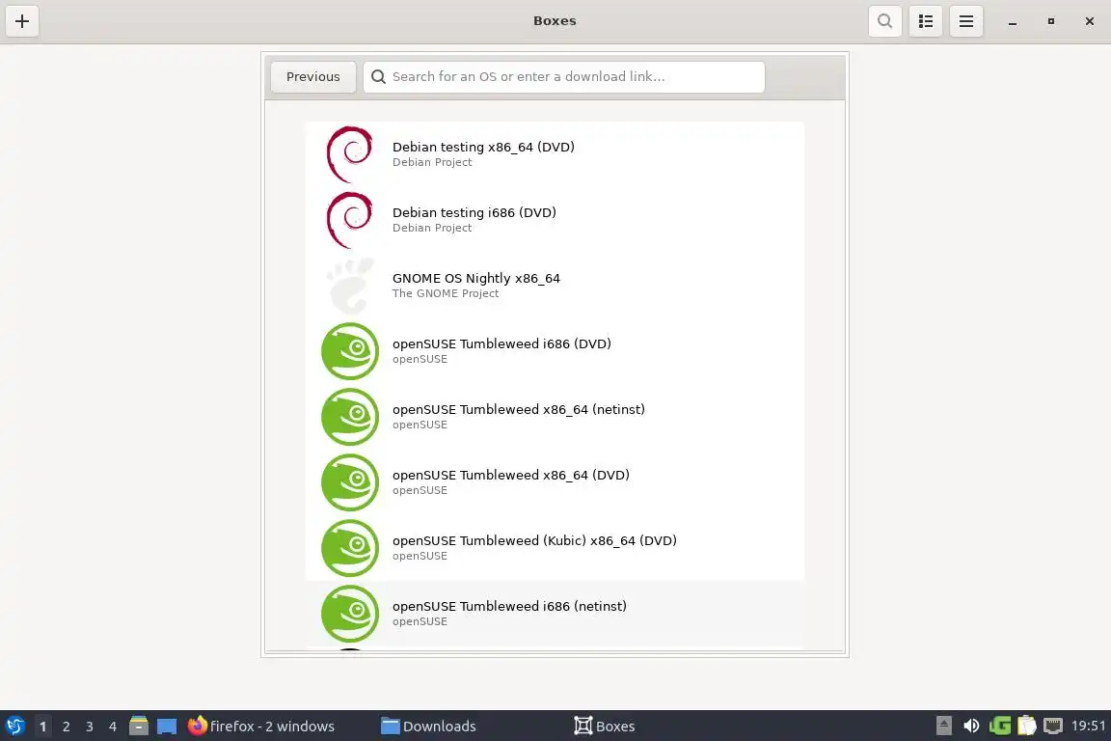Screen dimensions: 1111x741
Task: Switch to workspace 4
Action: (x=113, y=727)
